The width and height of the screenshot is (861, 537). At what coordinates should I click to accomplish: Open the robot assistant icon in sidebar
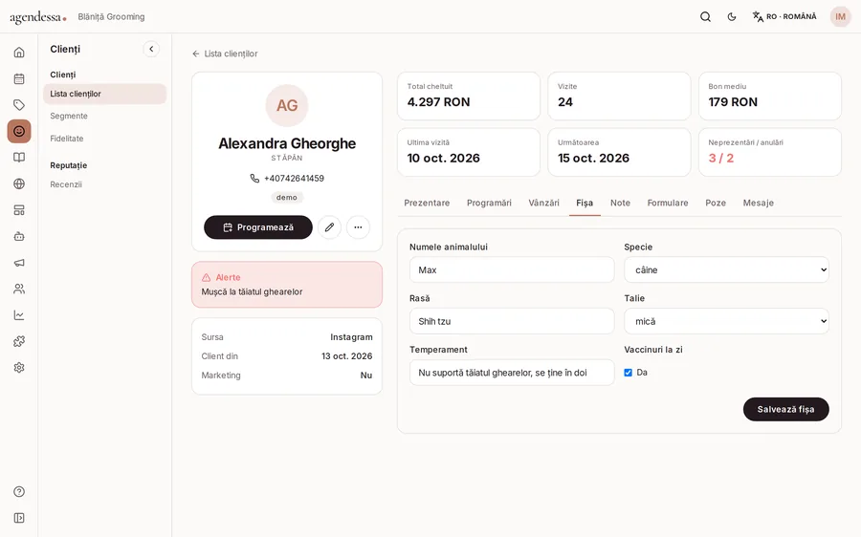click(19, 236)
